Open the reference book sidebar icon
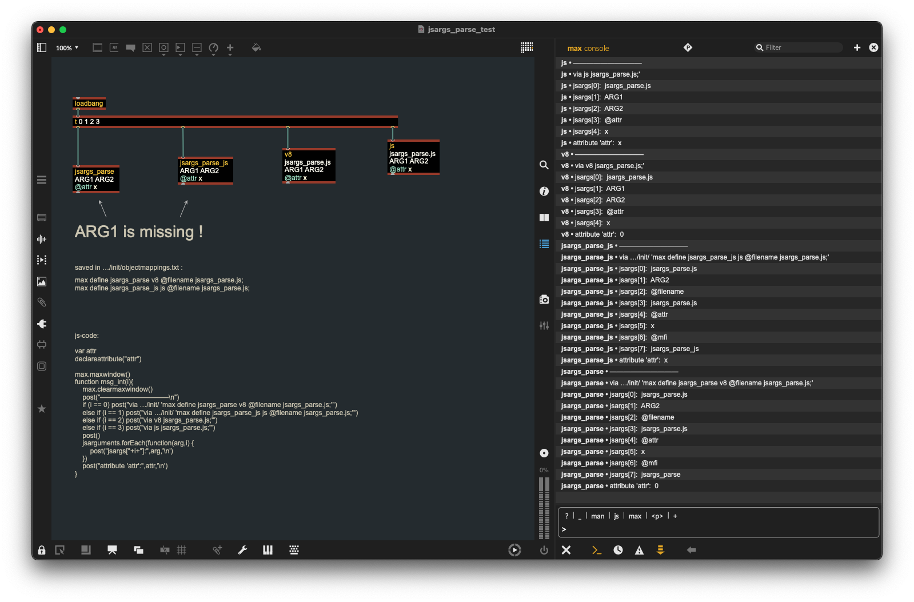The width and height of the screenshot is (914, 602). click(544, 217)
